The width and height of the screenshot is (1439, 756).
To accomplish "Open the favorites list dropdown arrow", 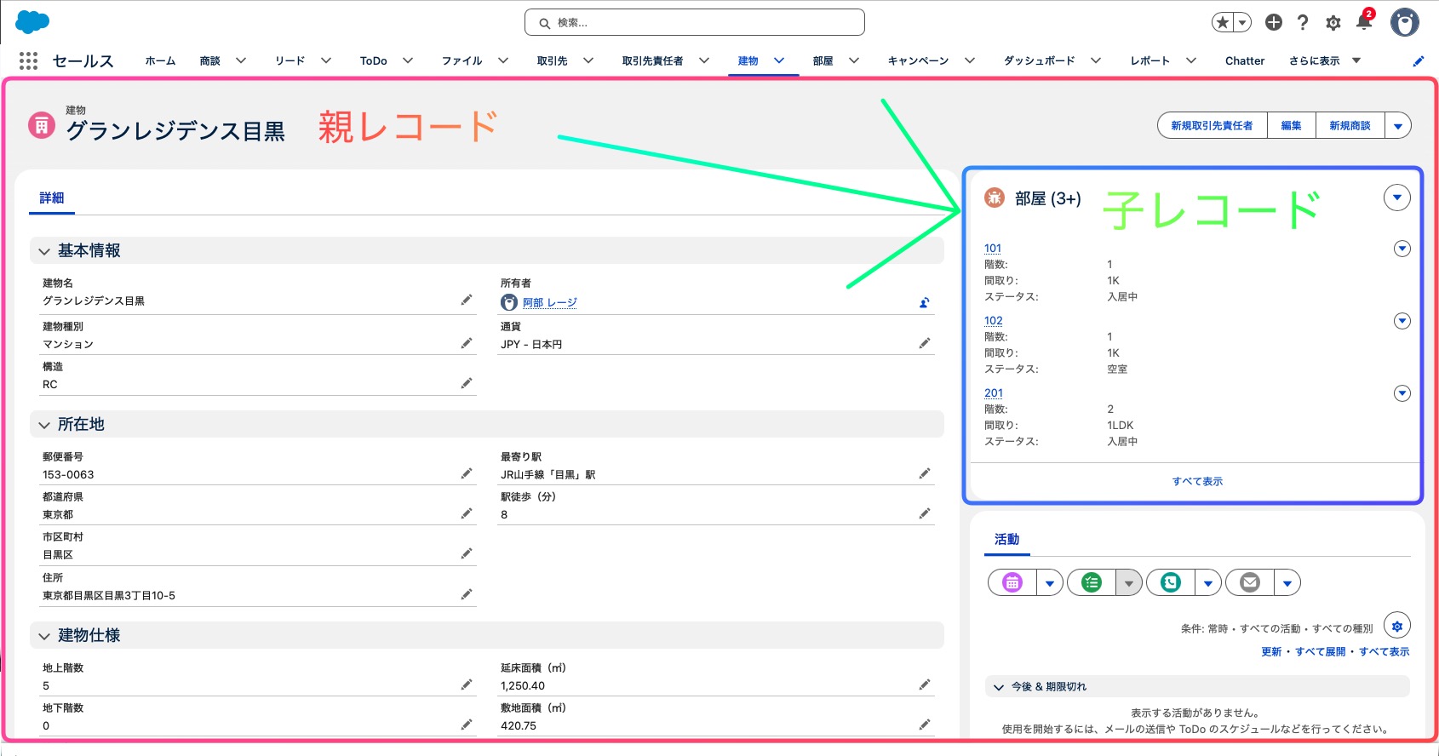I will [x=1242, y=23].
